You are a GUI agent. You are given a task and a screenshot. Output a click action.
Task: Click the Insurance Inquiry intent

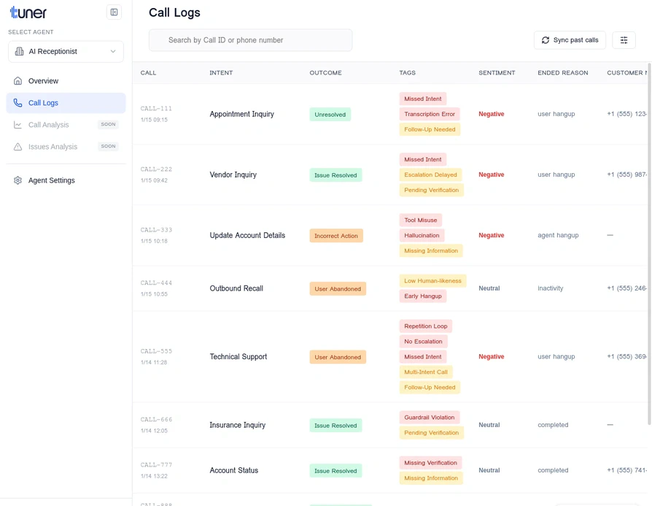pyautogui.click(x=237, y=425)
